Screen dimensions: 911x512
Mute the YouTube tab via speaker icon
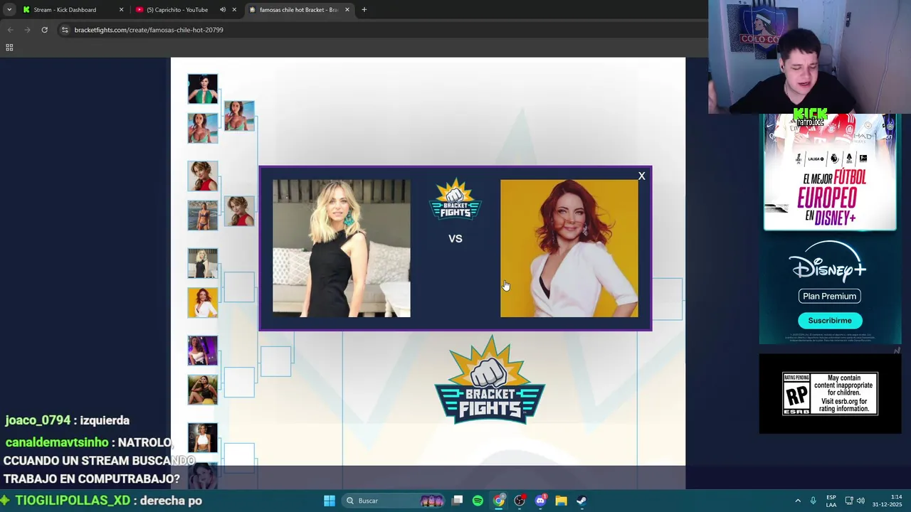tap(223, 10)
